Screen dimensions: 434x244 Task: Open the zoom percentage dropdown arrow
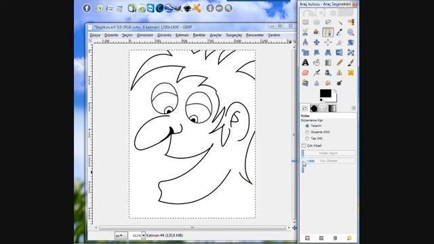tap(143, 235)
